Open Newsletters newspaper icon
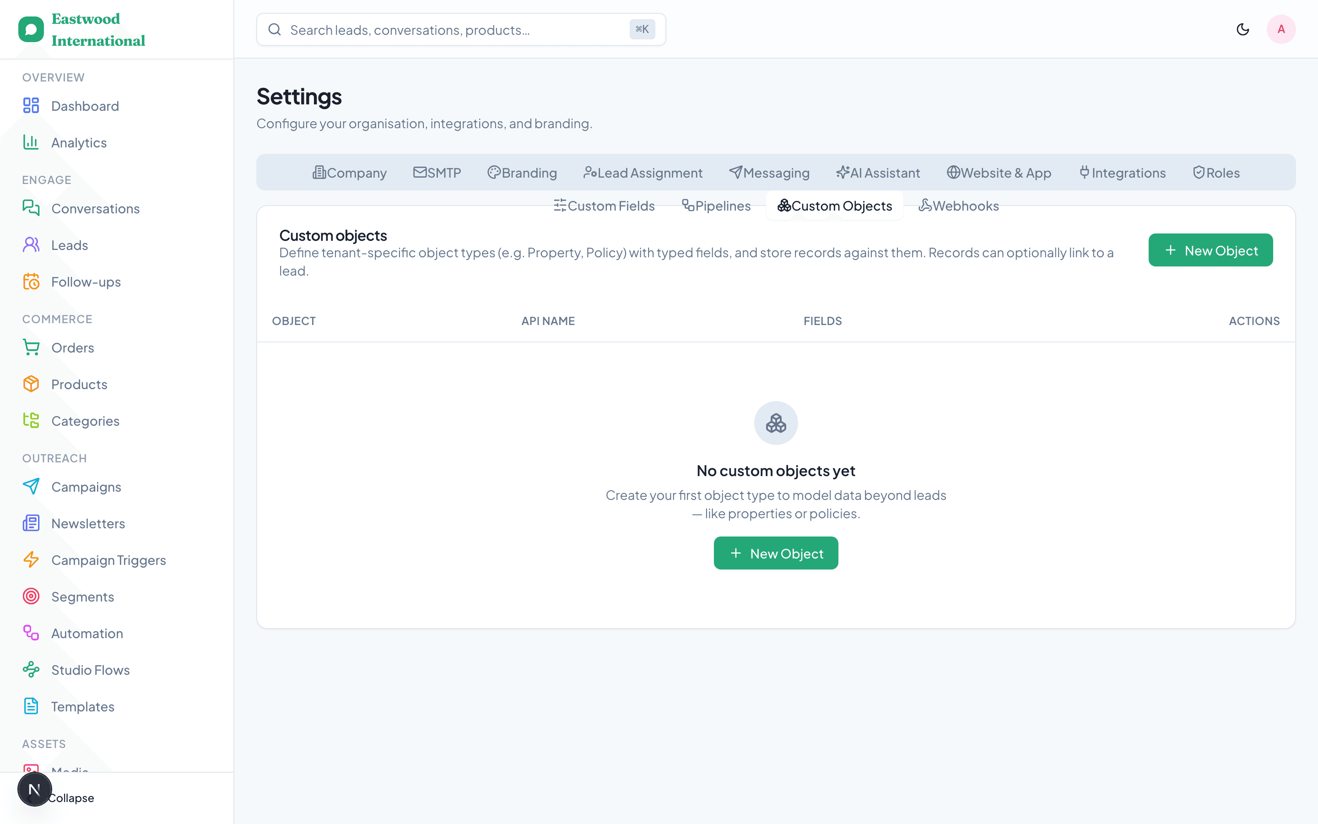1318x824 pixels. click(x=31, y=523)
